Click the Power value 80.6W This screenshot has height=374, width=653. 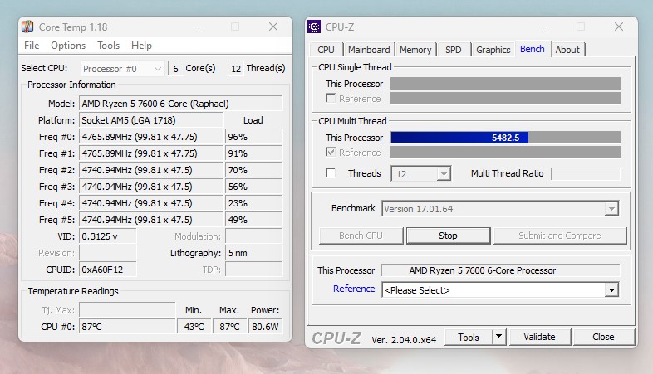(x=265, y=327)
